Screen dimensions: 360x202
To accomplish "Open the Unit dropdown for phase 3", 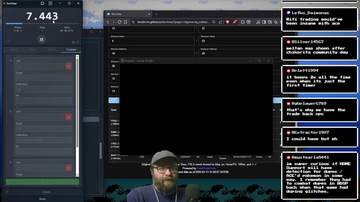I will pyautogui.click(x=40, y=168).
